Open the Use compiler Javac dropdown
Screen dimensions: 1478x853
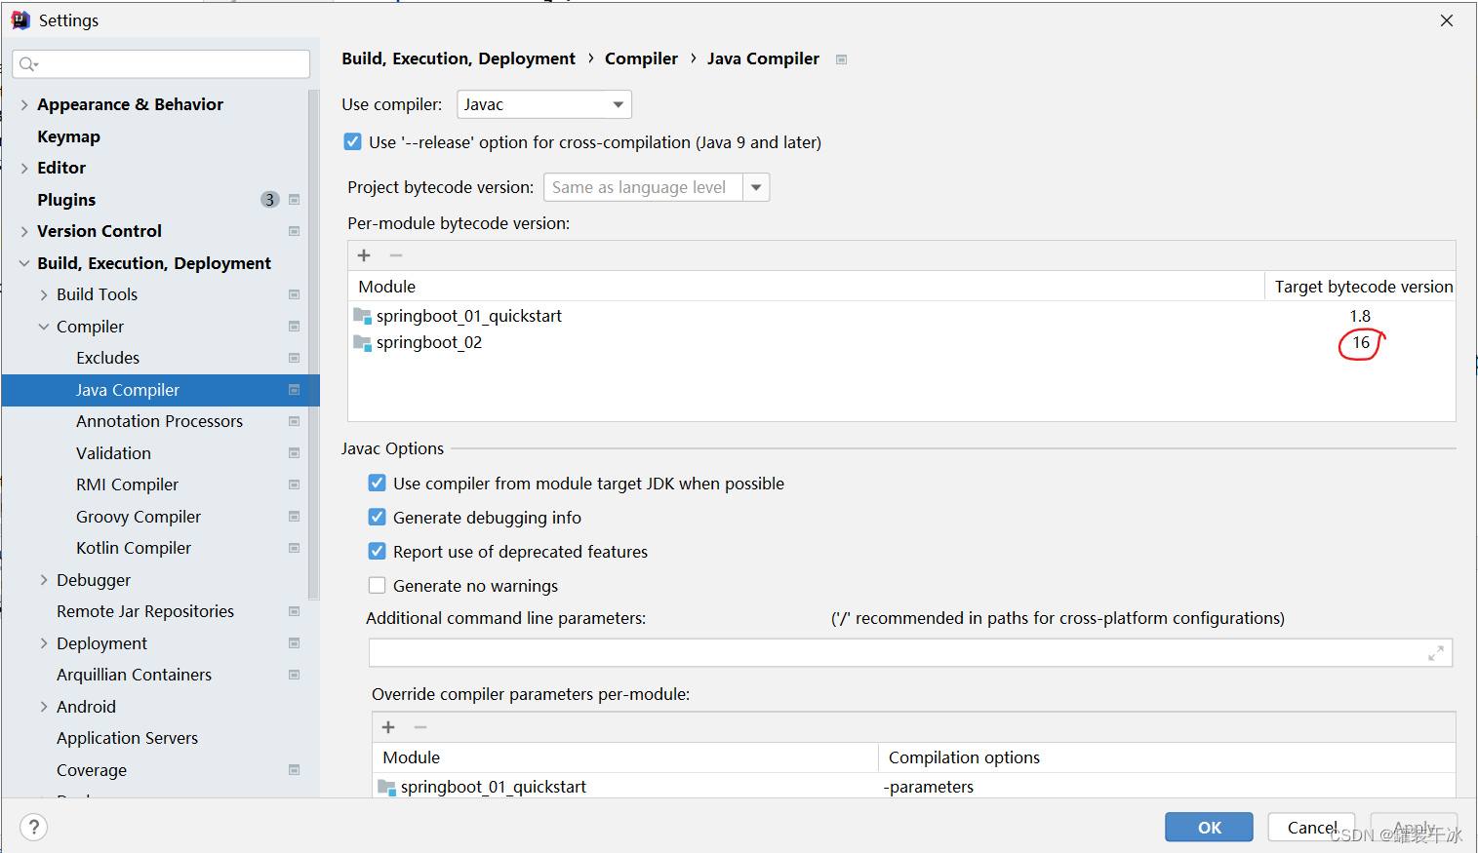point(543,104)
